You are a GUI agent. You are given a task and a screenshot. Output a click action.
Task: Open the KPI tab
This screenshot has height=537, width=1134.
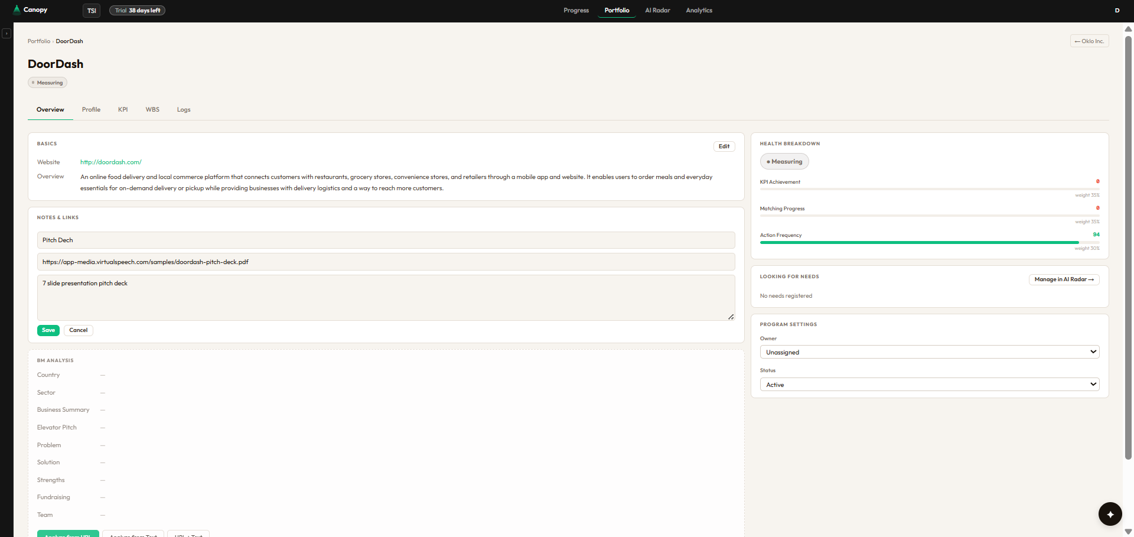click(123, 110)
